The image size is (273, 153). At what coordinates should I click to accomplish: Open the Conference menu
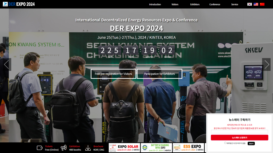tap(215, 4)
